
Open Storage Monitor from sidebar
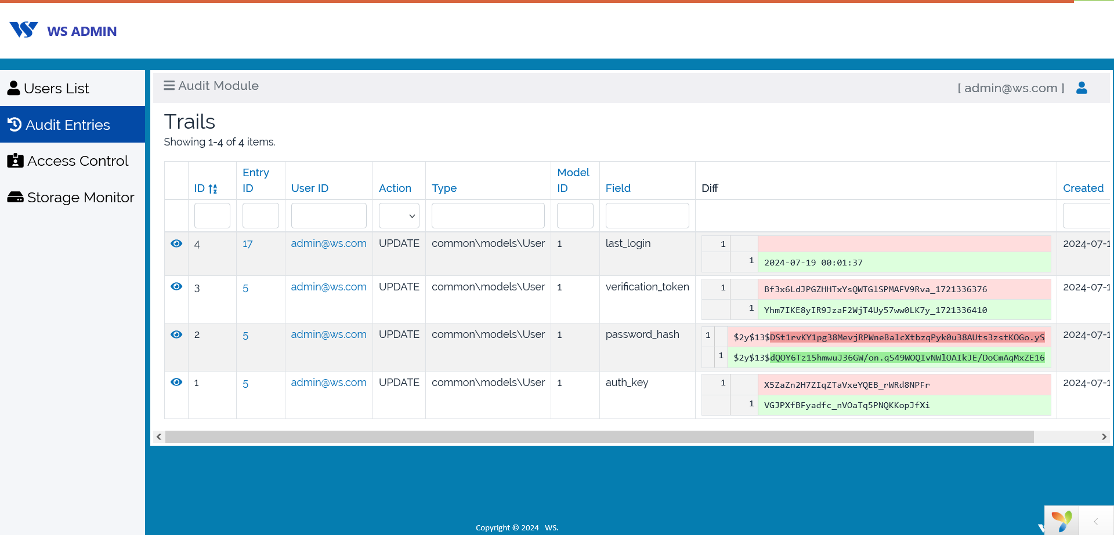point(80,198)
